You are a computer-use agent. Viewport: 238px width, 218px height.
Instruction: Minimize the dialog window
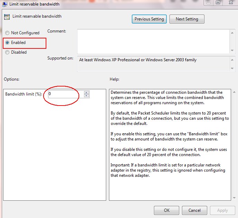(x=209, y=2)
